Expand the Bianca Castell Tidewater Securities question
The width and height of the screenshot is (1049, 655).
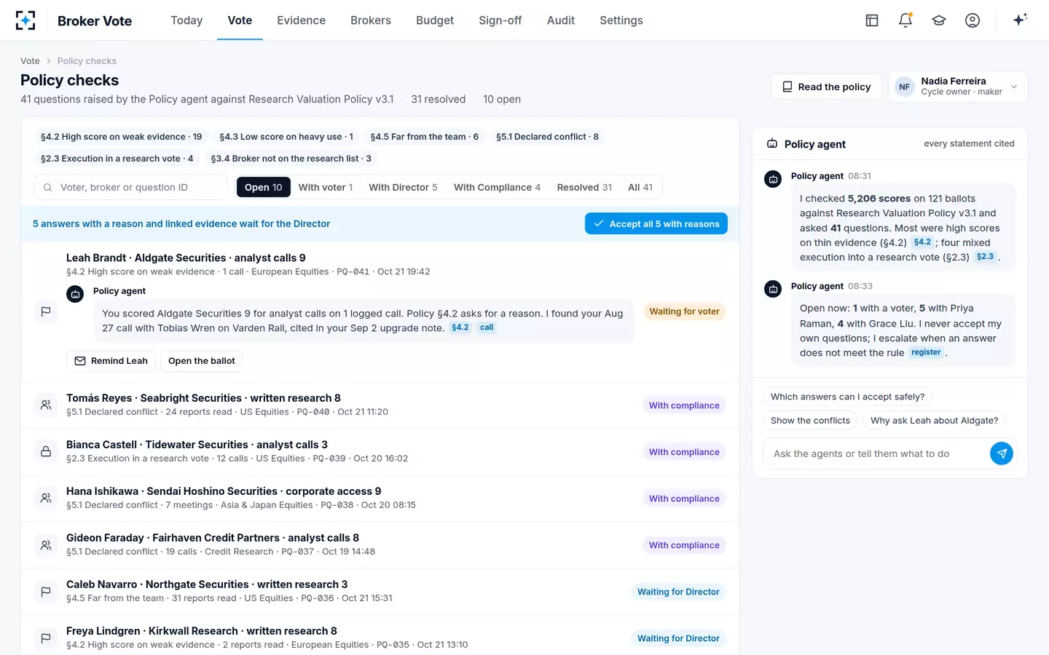(x=380, y=451)
